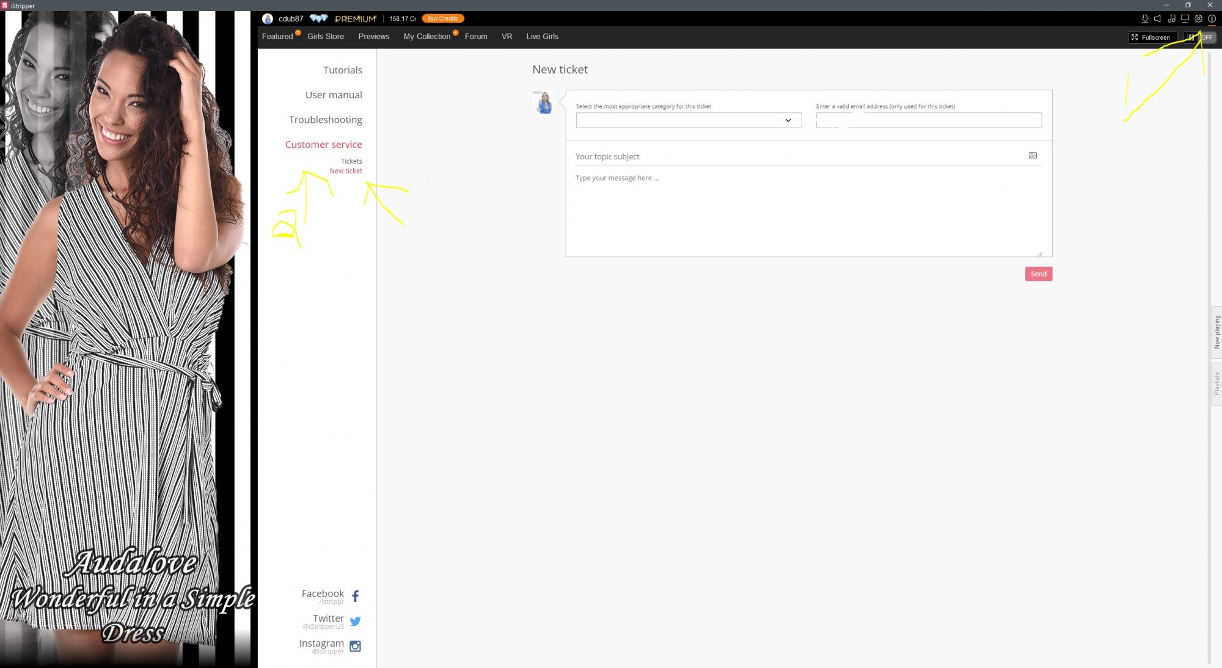Click the Buy Credits button
Image resolution: width=1222 pixels, height=668 pixels.
pos(442,19)
